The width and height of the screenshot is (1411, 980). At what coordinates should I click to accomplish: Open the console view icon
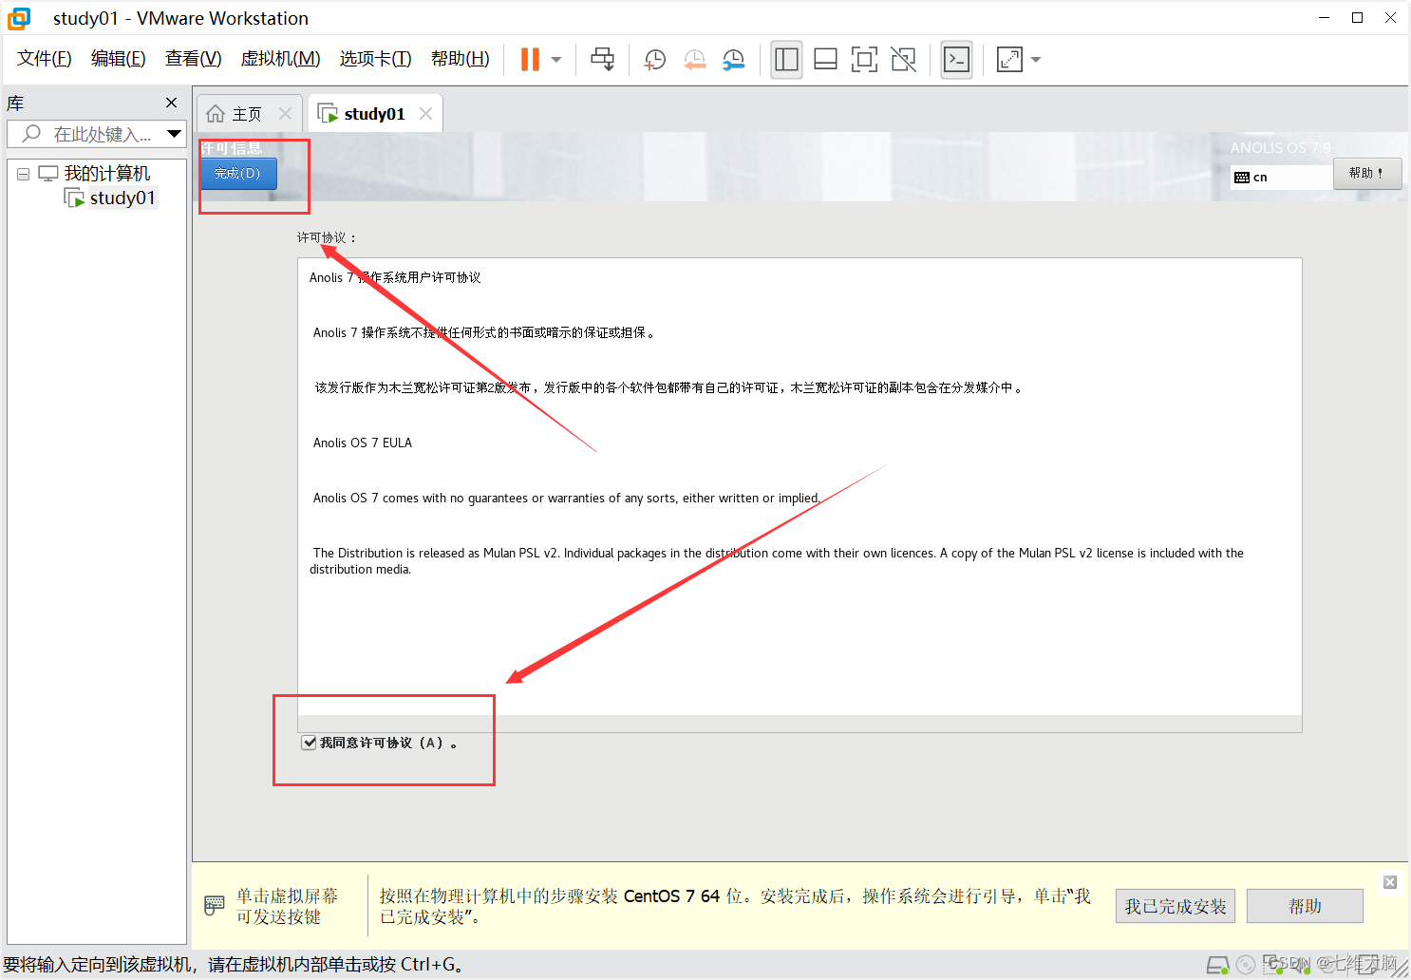[956, 59]
